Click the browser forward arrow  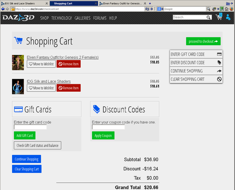pos(7,9)
